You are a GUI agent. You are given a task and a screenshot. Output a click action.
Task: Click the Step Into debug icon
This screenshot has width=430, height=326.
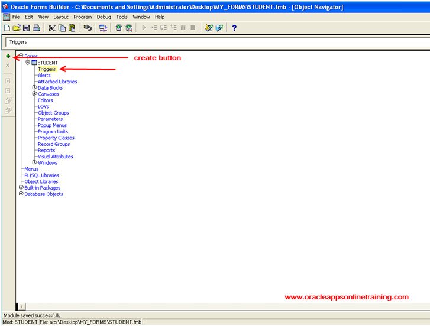point(154,28)
